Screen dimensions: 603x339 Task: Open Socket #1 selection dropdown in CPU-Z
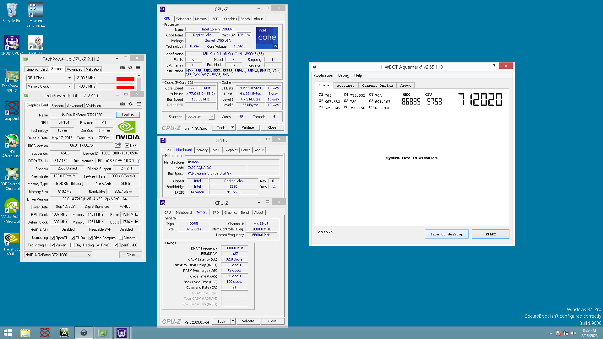[x=200, y=117]
